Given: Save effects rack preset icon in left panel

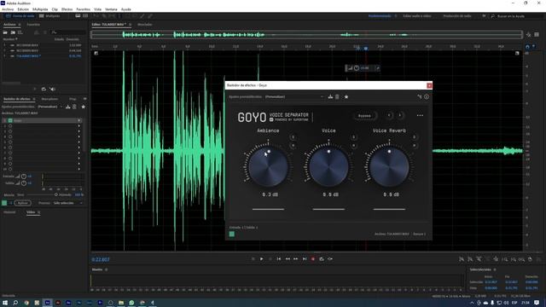Looking at the screenshot, I should click(x=68, y=107).
